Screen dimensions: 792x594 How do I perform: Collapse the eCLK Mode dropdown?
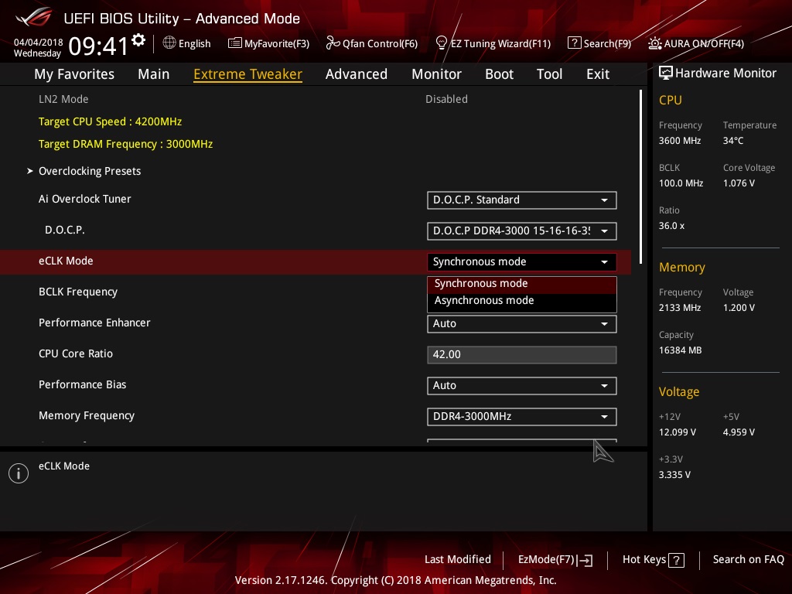pyautogui.click(x=522, y=261)
